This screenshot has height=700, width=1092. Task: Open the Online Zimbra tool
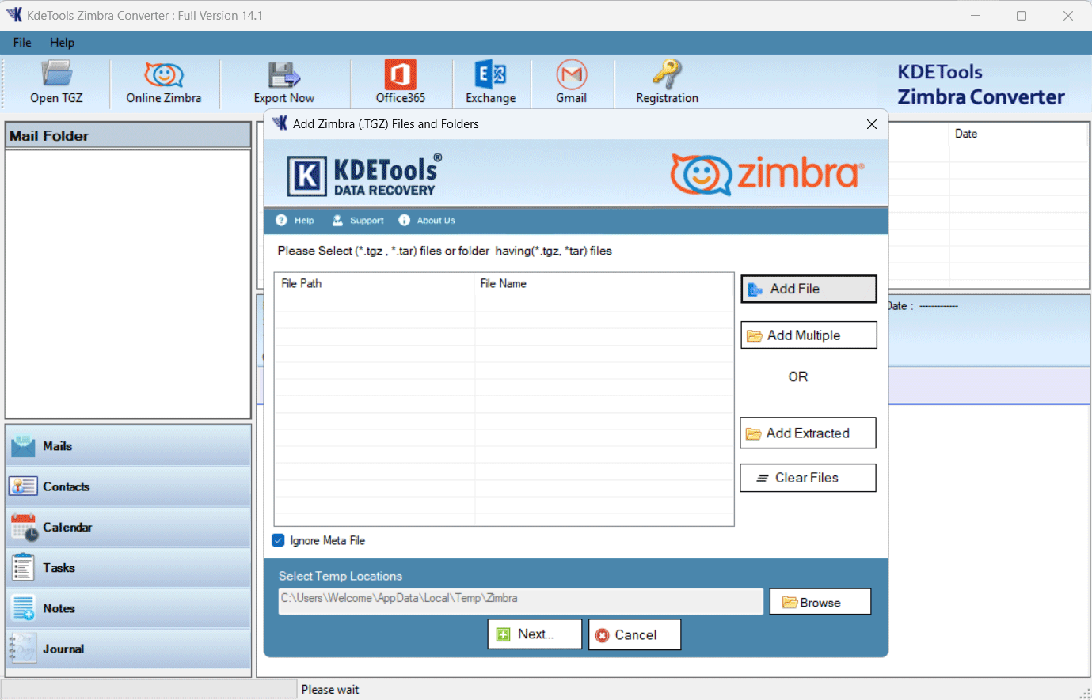pyautogui.click(x=164, y=82)
